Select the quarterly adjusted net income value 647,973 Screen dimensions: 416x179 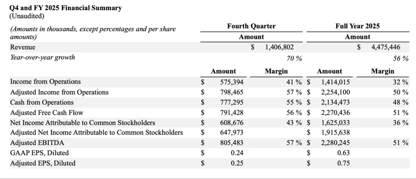tap(234, 133)
